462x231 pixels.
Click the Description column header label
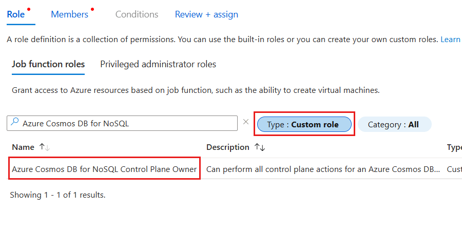[228, 147]
